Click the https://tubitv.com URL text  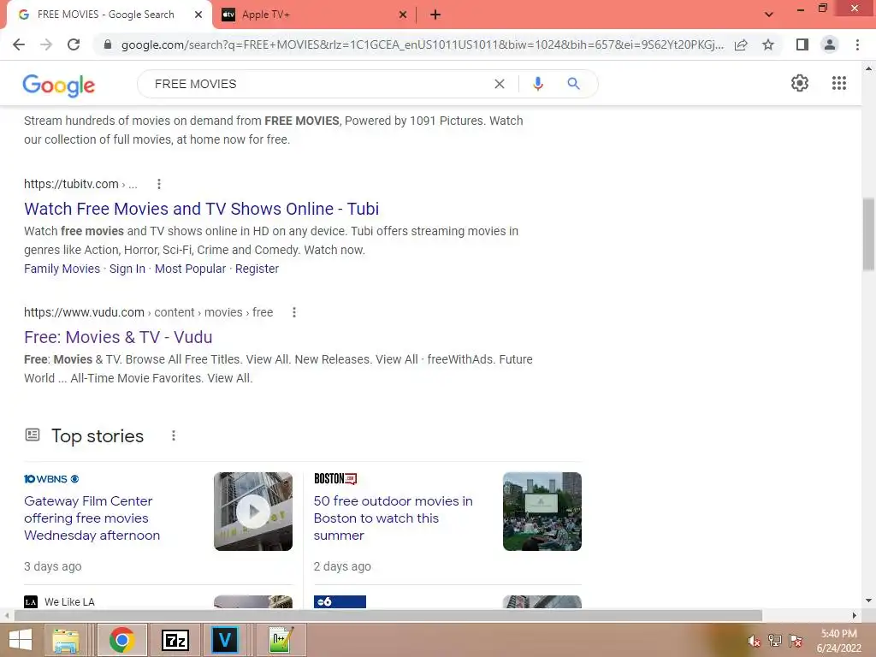tap(71, 184)
